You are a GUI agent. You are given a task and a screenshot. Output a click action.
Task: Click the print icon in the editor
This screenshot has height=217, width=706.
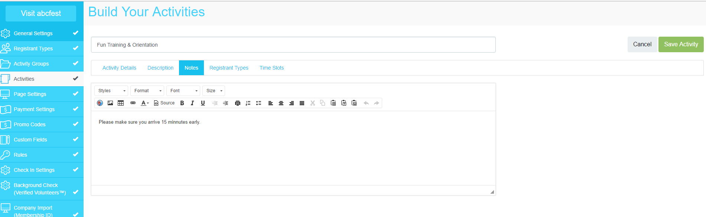[x=238, y=103]
